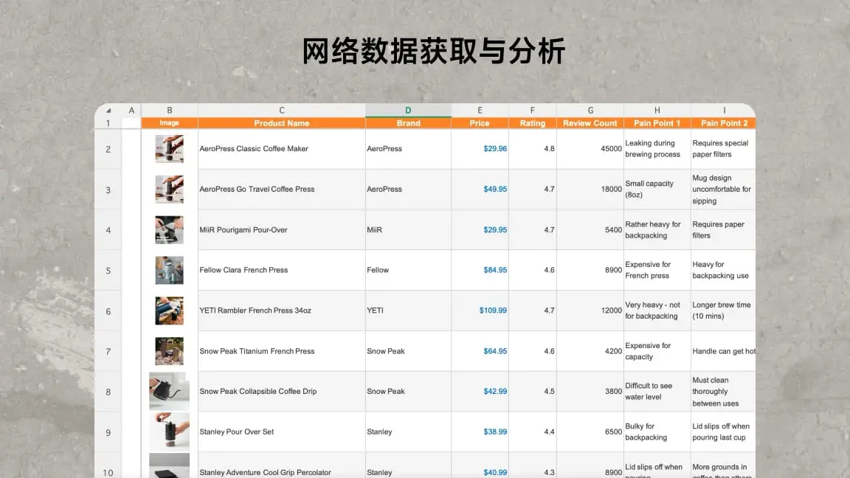Select cell Leaking during brewing process

click(657, 148)
